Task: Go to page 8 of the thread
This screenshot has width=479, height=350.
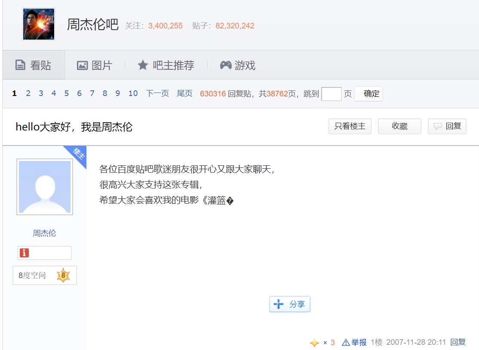Action: 105,93
